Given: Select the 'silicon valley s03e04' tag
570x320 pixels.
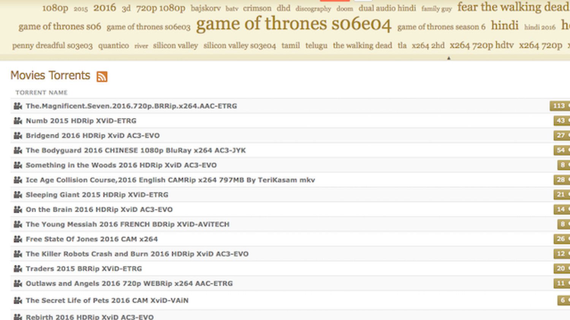Looking at the screenshot, I should coord(240,46).
